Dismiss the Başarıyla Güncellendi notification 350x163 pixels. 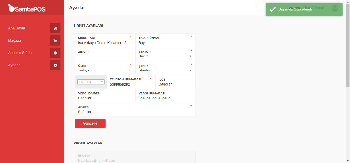(x=304, y=9)
